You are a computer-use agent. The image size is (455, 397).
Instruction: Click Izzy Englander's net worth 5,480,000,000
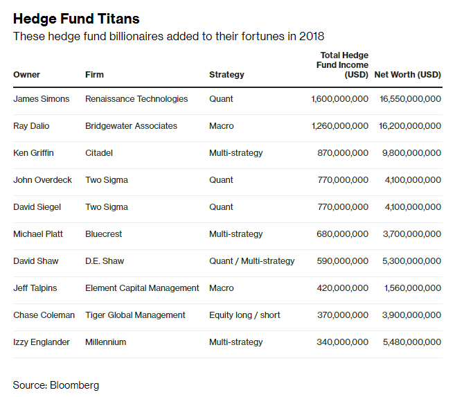pos(412,342)
